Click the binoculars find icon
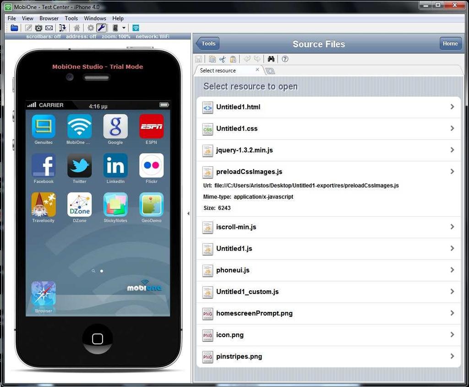 tap(271, 59)
